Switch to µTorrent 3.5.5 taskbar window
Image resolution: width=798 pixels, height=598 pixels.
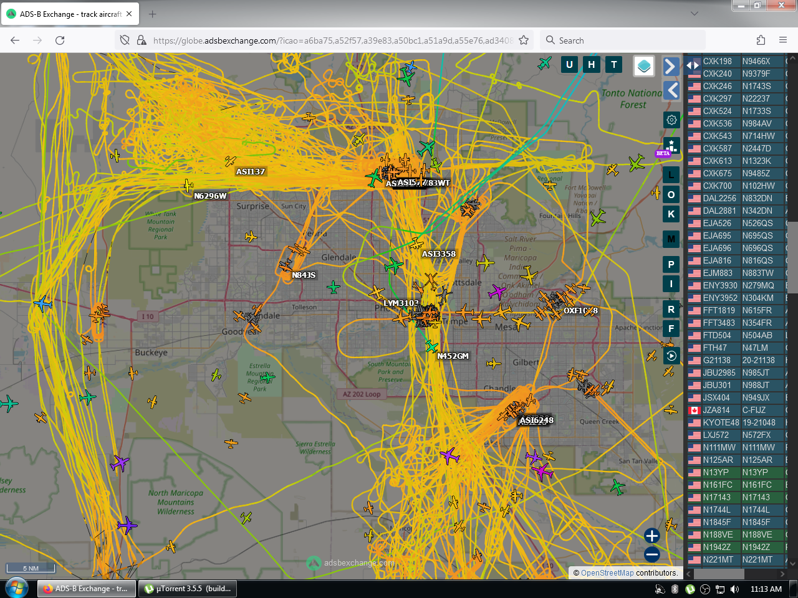[188, 589]
